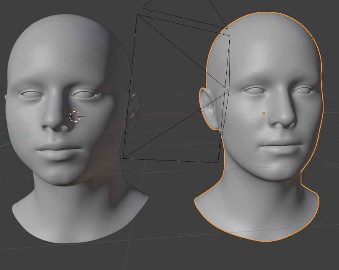Click the nose of the orange-outlined head

283,121
